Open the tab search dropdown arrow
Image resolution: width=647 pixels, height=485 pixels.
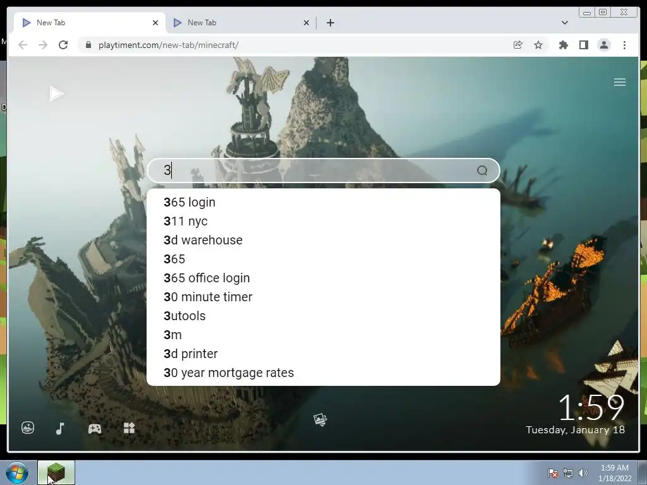coord(564,23)
